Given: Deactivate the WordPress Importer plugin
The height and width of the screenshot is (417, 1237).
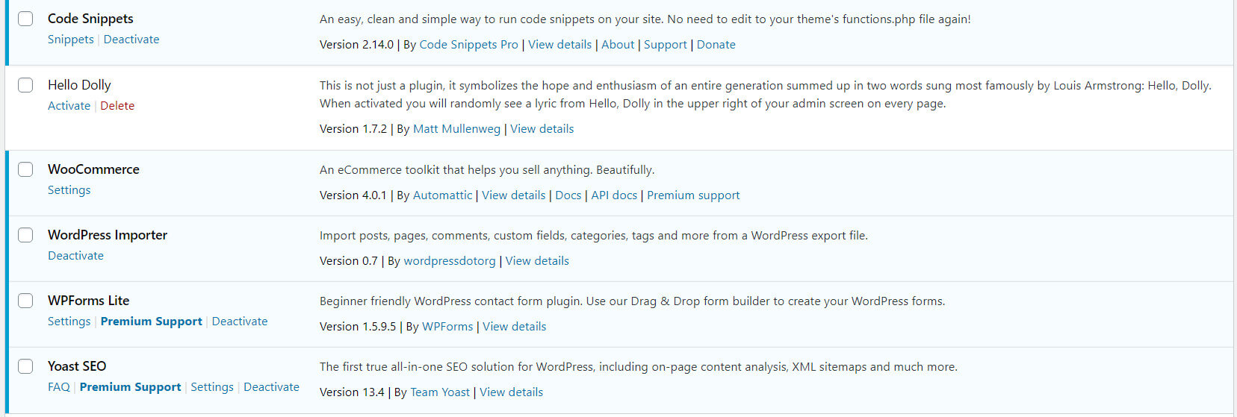Looking at the screenshot, I should click(75, 256).
